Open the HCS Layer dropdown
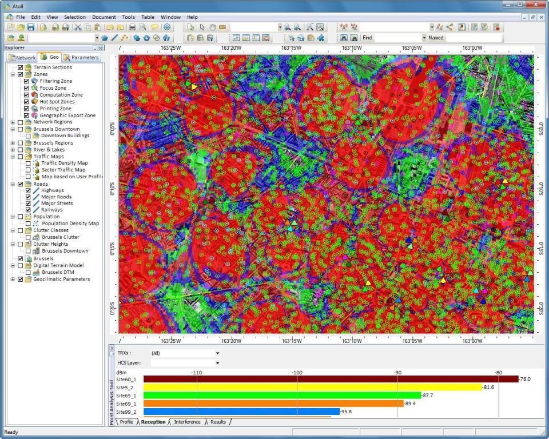 [217, 363]
